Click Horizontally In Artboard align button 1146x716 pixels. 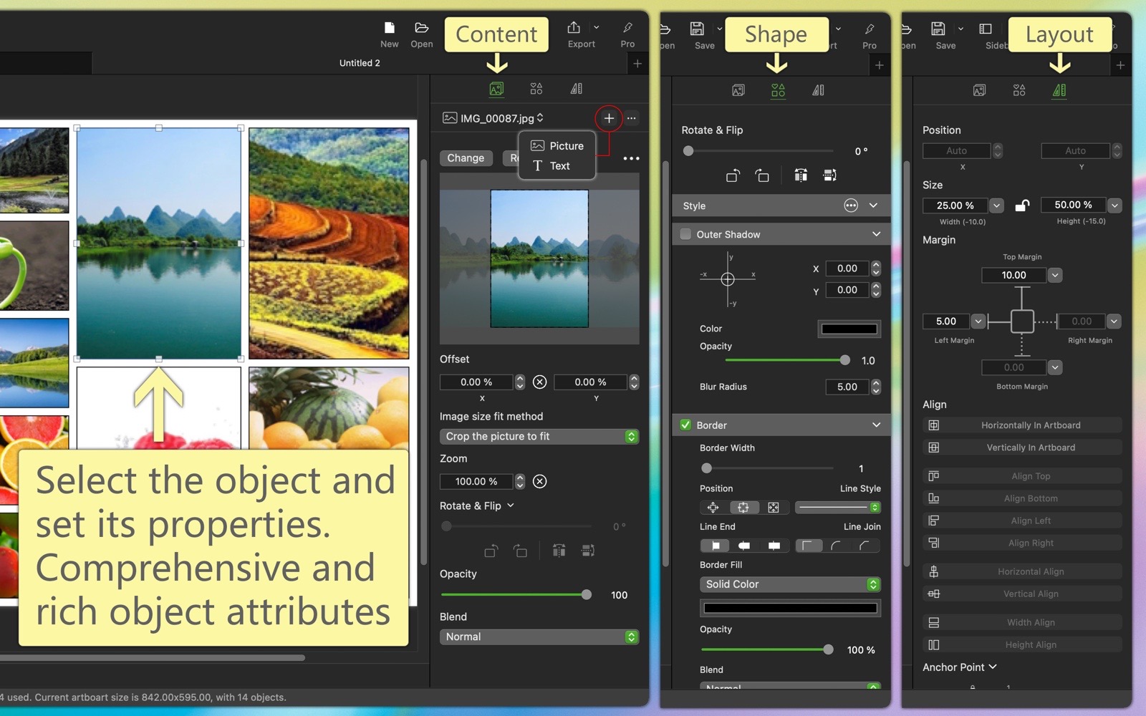coord(1030,425)
